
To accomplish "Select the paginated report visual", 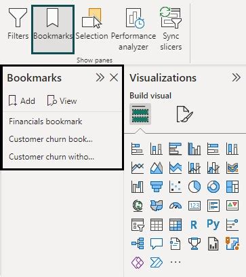I will coord(213,244).
